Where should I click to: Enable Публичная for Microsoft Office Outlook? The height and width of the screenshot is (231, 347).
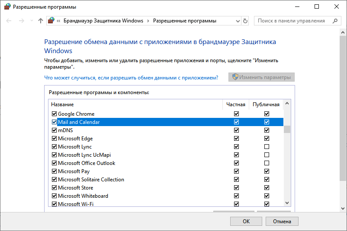(267, 163)
